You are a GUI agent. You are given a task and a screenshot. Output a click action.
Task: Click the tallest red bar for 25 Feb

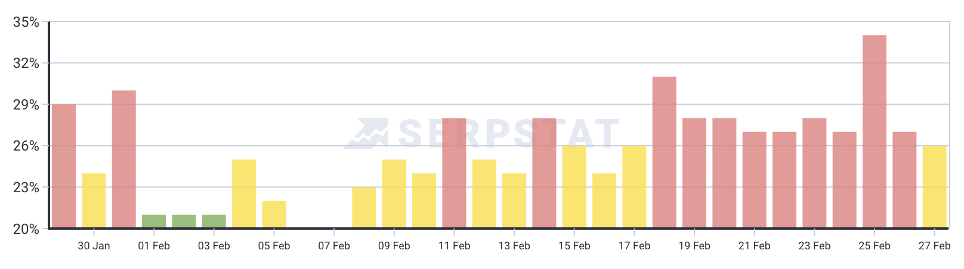point(874,131)
